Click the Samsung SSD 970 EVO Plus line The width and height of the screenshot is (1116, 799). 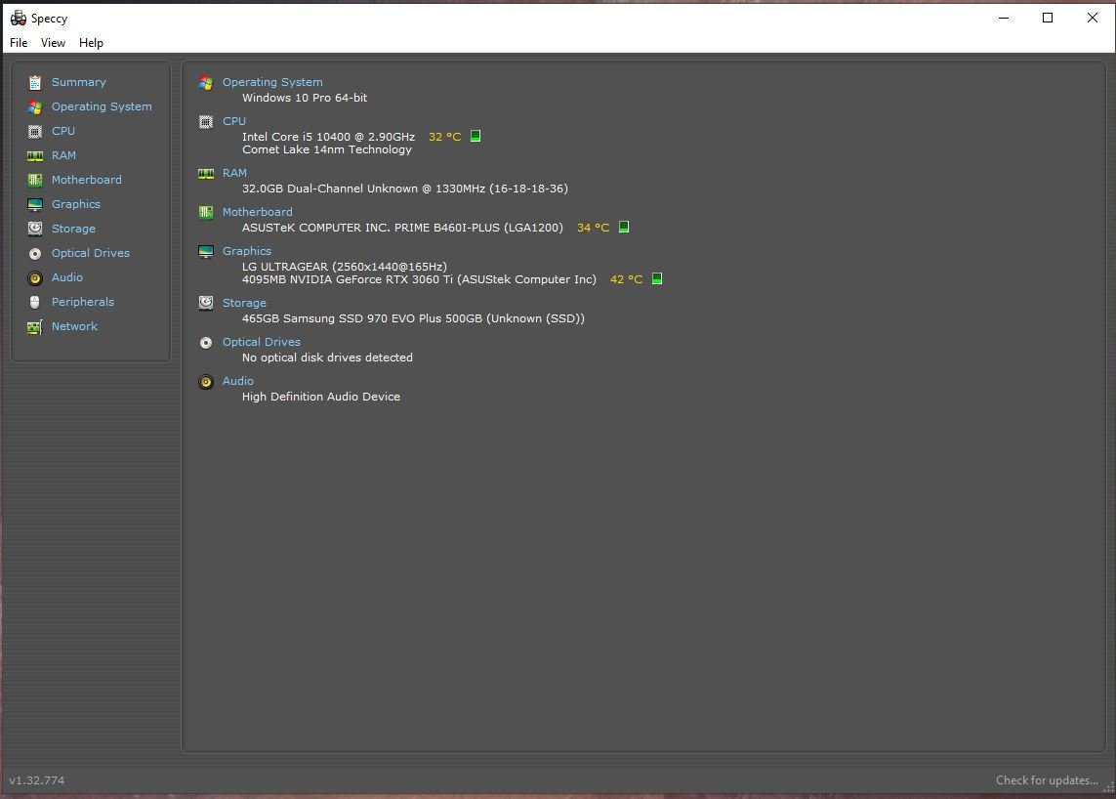(414, 318)
